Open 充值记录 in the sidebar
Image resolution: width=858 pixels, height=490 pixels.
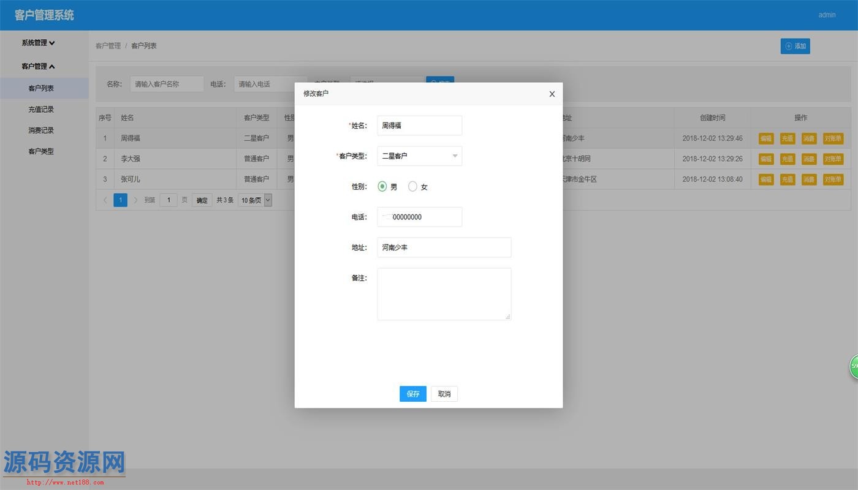pyautogui.click(x=41, y=109)
